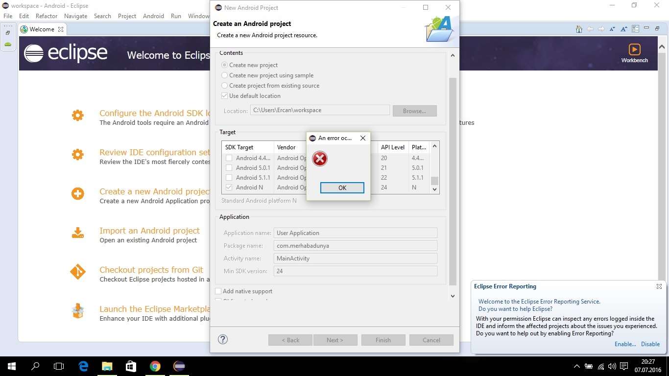This screenshot has width=669, height=376.
Task: Close the 'An error oc...' dialog
Action: tap(363, 138)
